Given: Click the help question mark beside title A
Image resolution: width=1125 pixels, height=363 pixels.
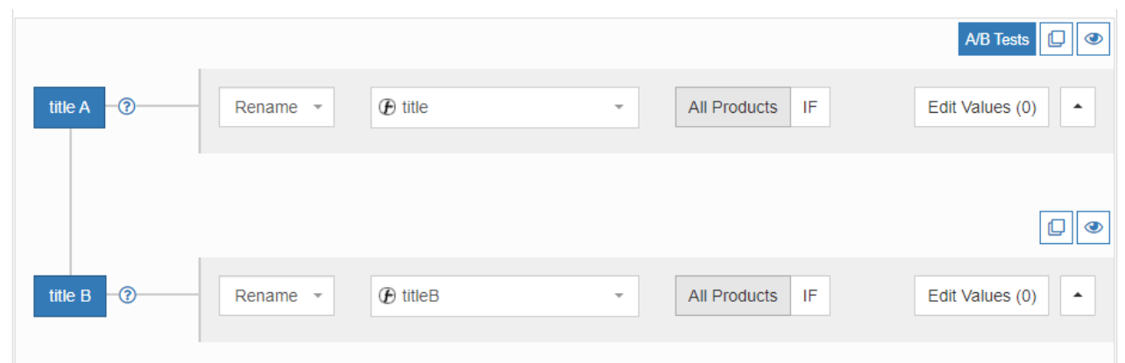Looking at the screenshot, I should point(127,107).
